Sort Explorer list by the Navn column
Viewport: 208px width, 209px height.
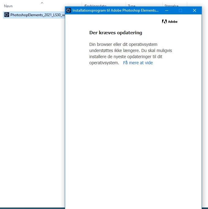coord(8,6)
